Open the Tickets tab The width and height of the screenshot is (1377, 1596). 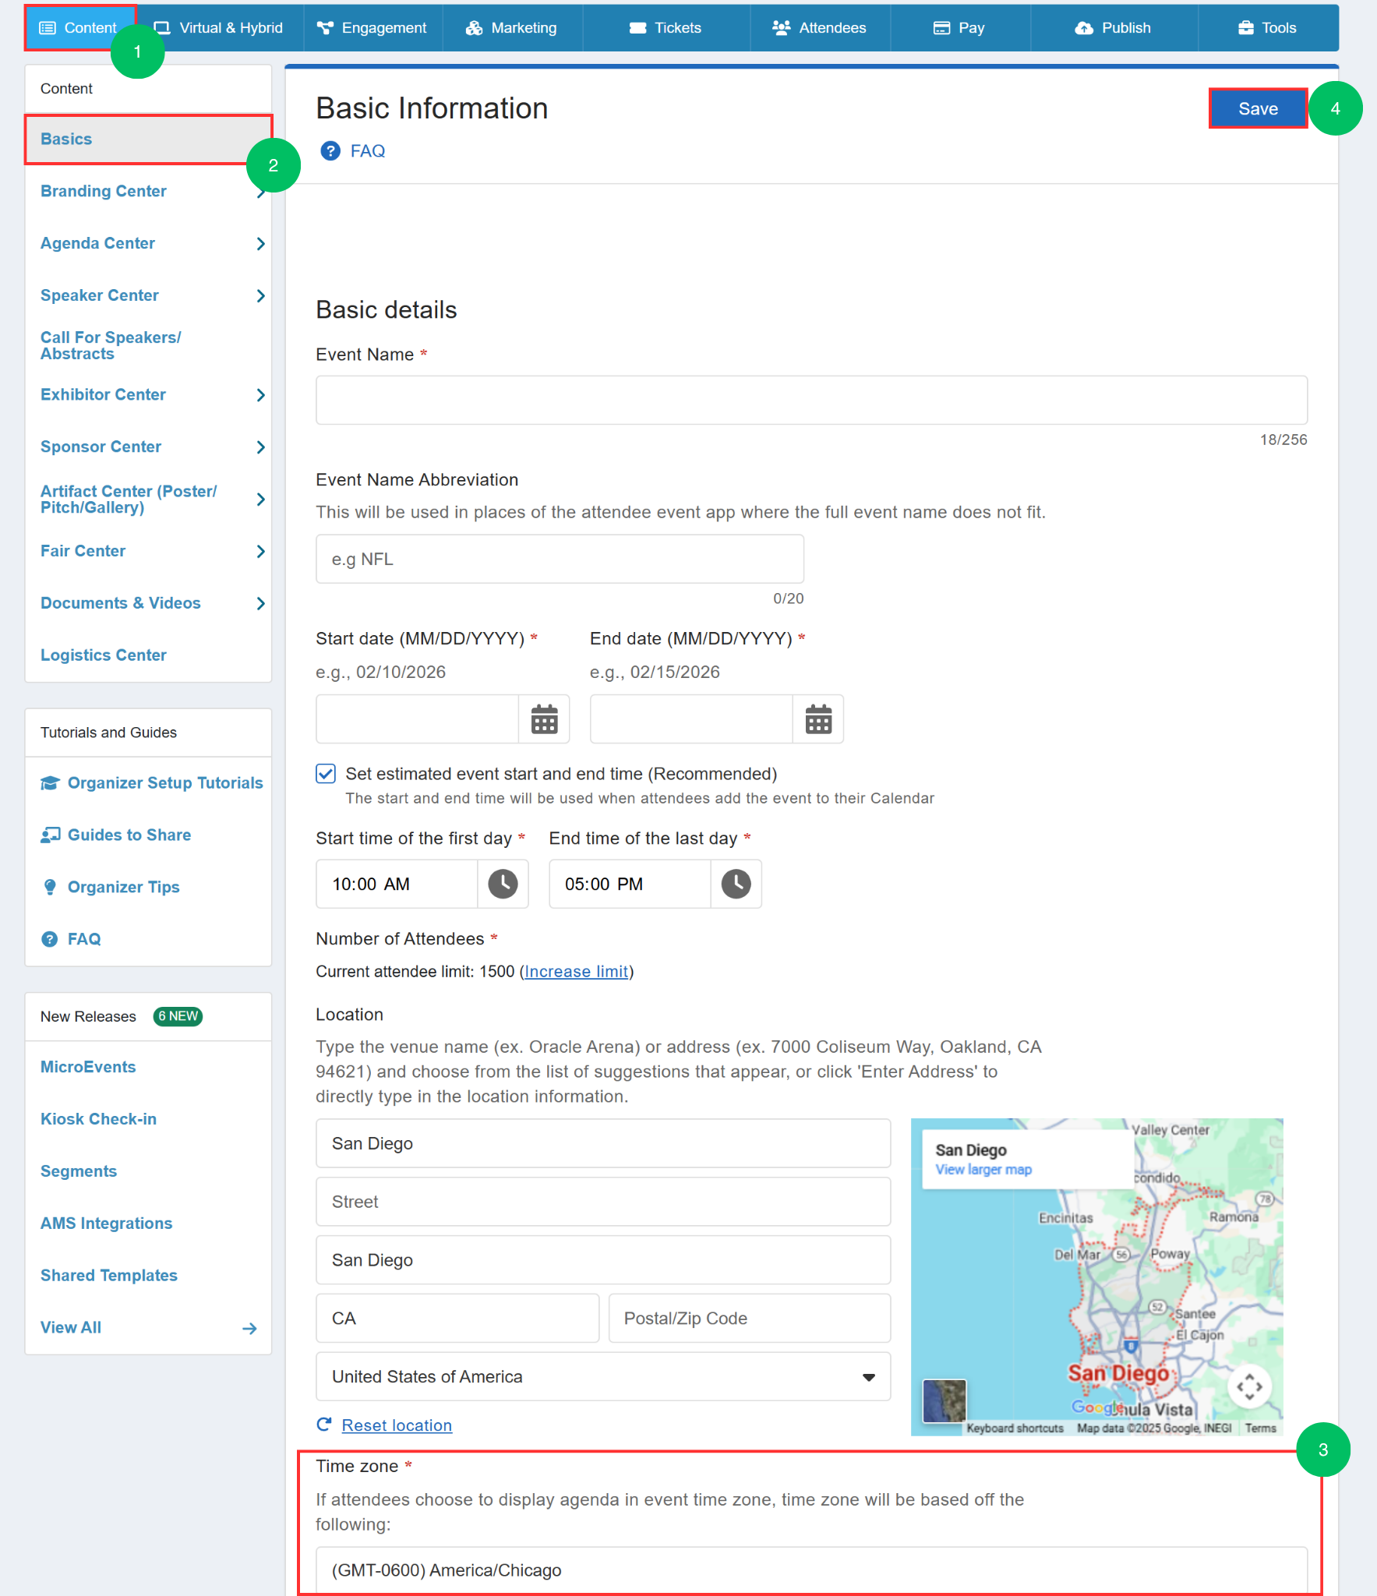click(667, 28)
